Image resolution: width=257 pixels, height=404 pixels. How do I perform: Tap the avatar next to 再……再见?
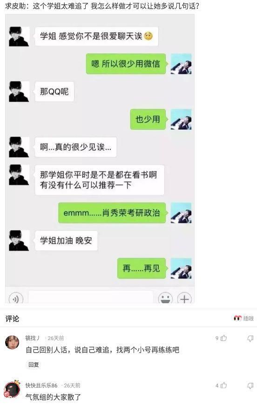pos(181,268)
